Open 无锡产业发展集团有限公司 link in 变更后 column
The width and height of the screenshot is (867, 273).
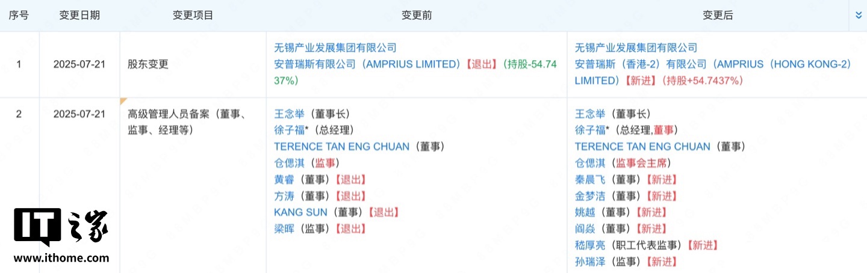point(636,48)
